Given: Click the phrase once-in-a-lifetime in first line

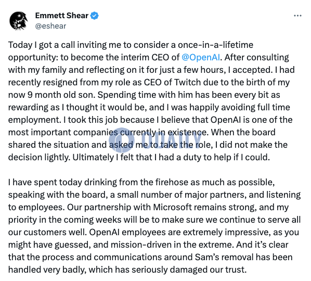Looking at the screenshot, I should point(215,45).
